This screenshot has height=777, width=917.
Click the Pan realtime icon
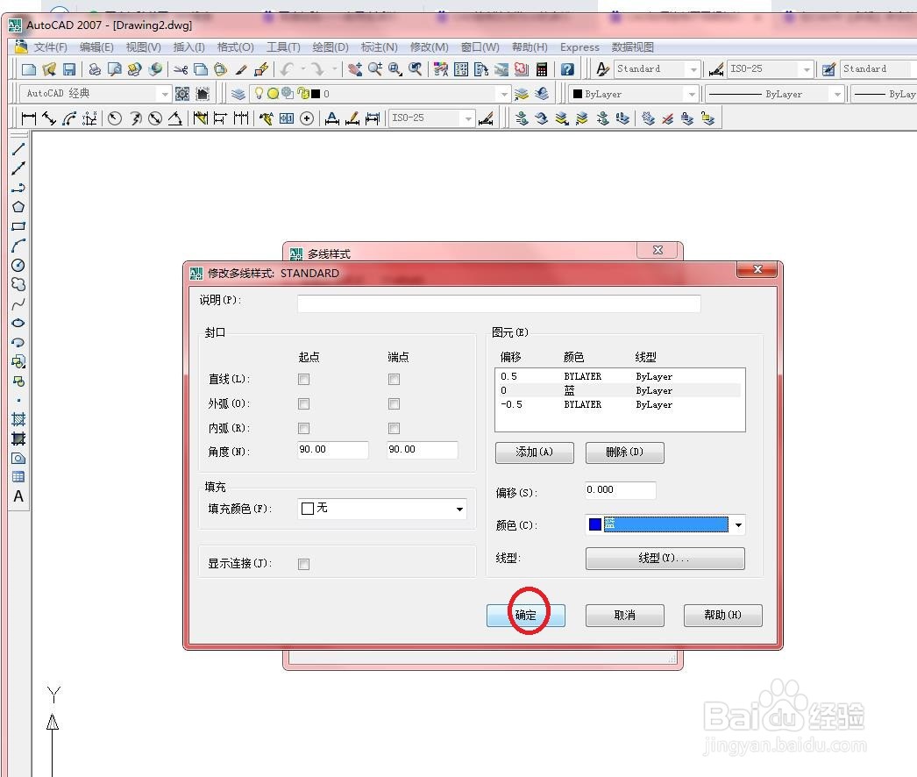click(x=354, y=69)
